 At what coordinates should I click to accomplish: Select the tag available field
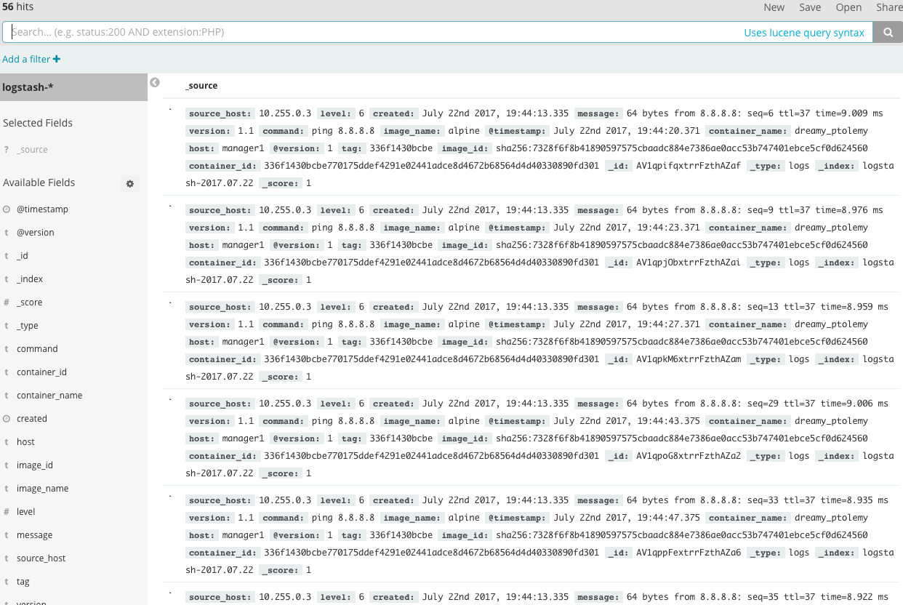[x=23, y=582]
